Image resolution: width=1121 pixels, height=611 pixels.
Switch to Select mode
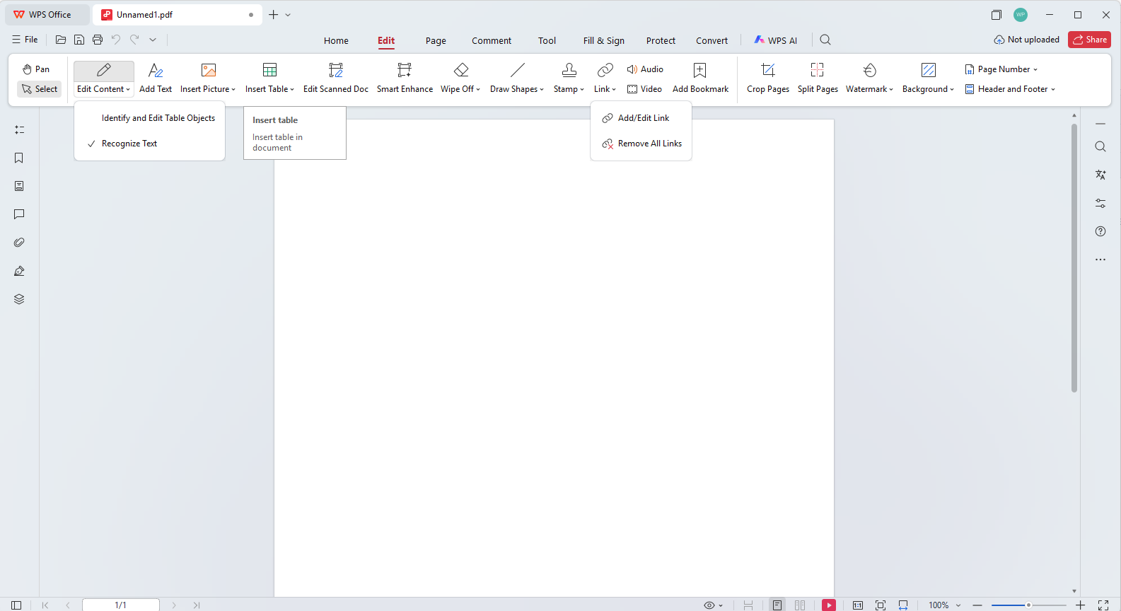click(40, 89)
